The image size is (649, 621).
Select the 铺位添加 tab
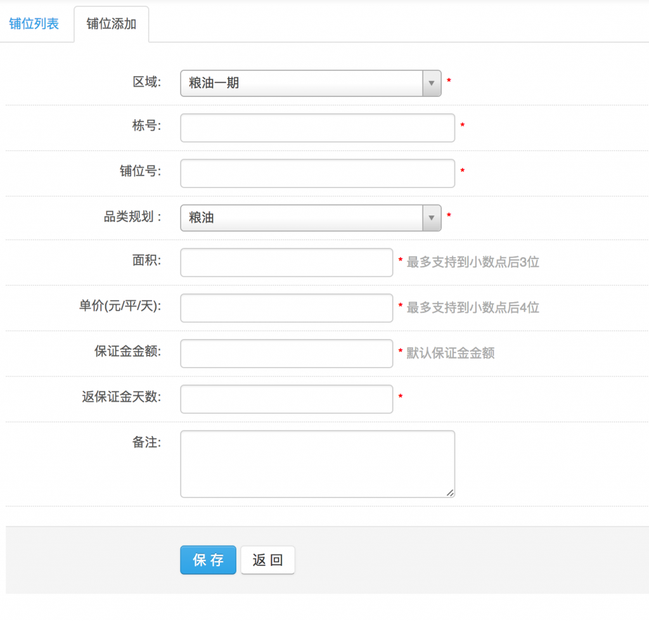pos(112,24)
